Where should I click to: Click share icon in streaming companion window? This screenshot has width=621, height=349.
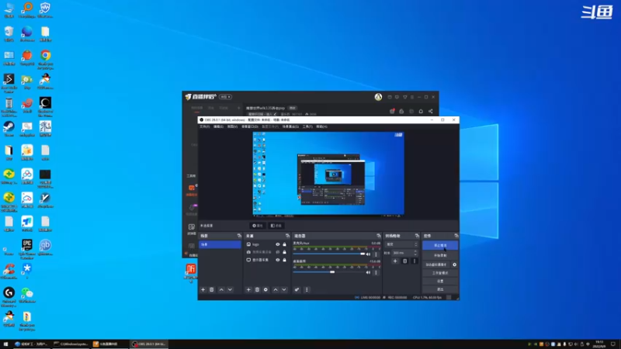[x=431, y=111]
